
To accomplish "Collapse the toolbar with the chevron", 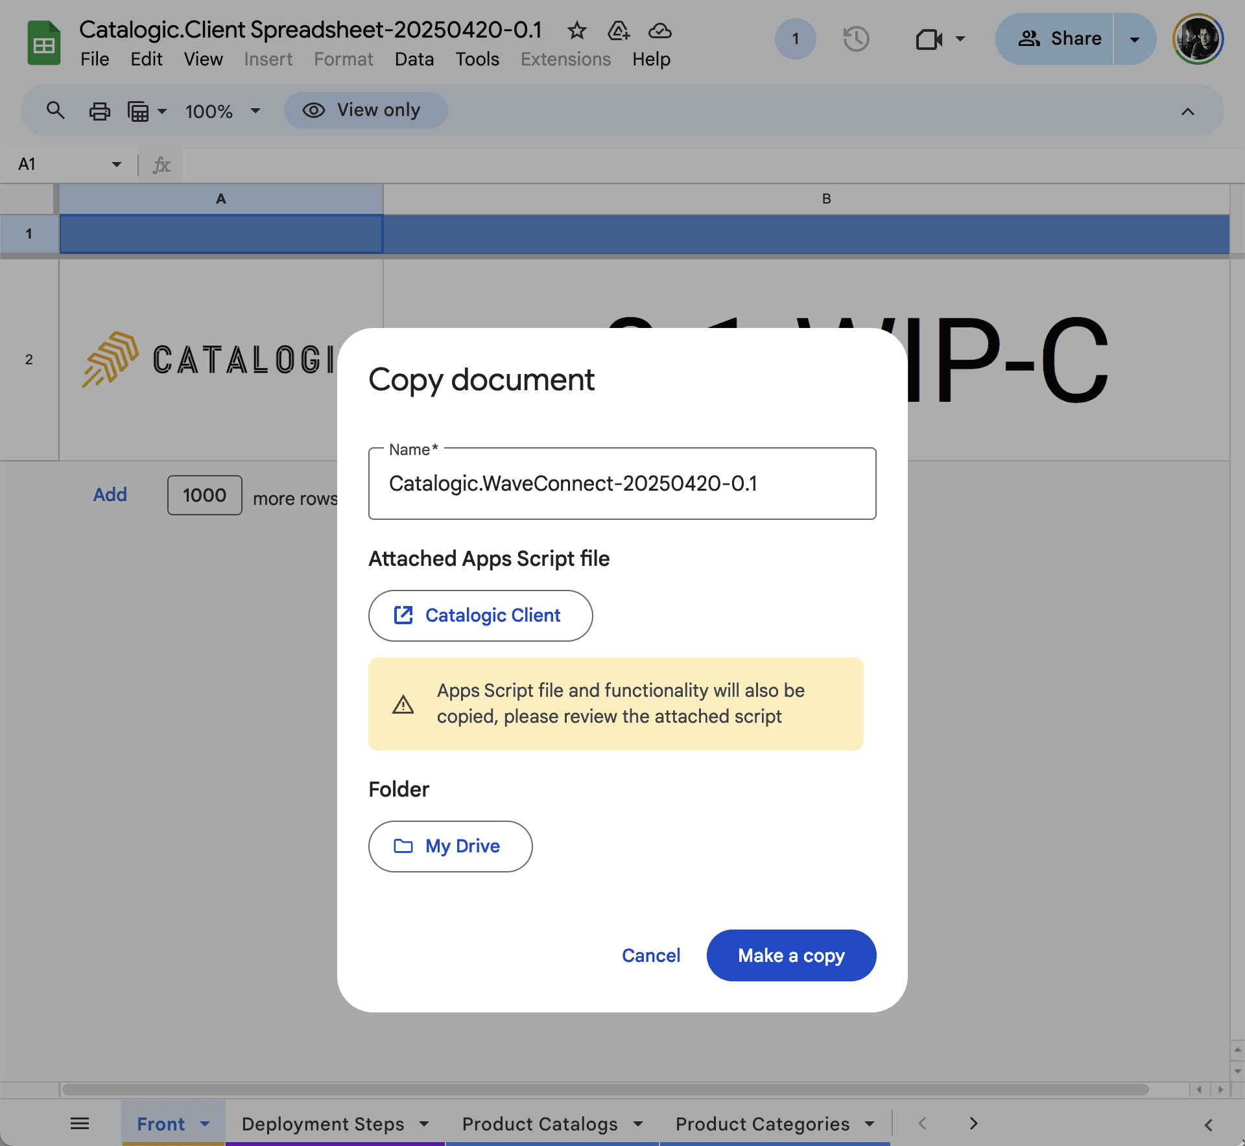I will (1187, 111).
